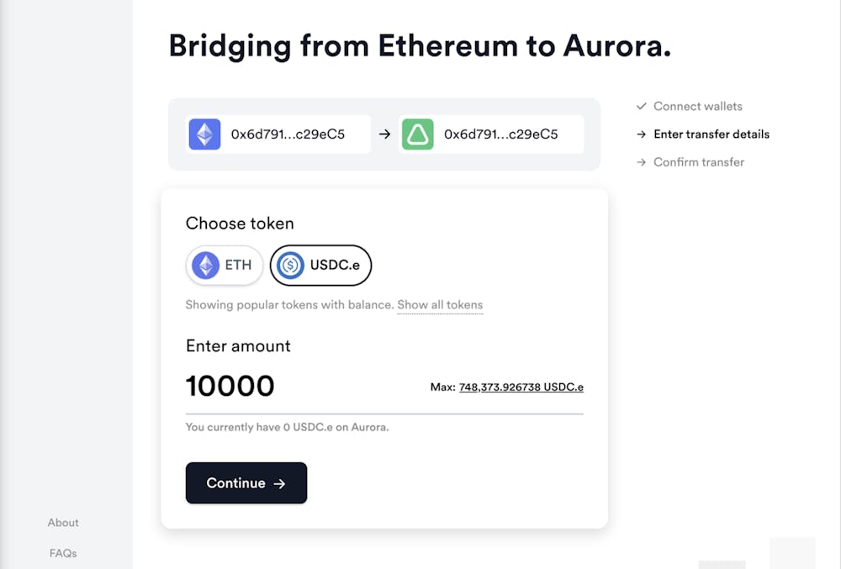Click the green Aurora logo in destination box
Screen dimensions: 841x569
click(x=417, y=134)
